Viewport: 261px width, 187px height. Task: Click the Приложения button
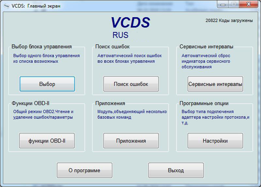pos(131,141)
